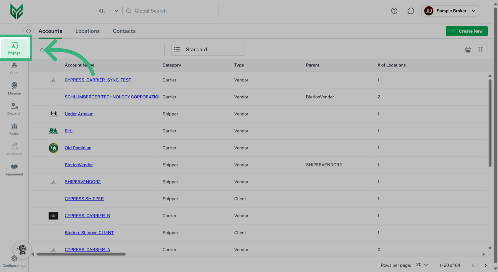498x272 pixels.
Task: Expand the All search scope dropdown
Action: (x=108, y=11)
